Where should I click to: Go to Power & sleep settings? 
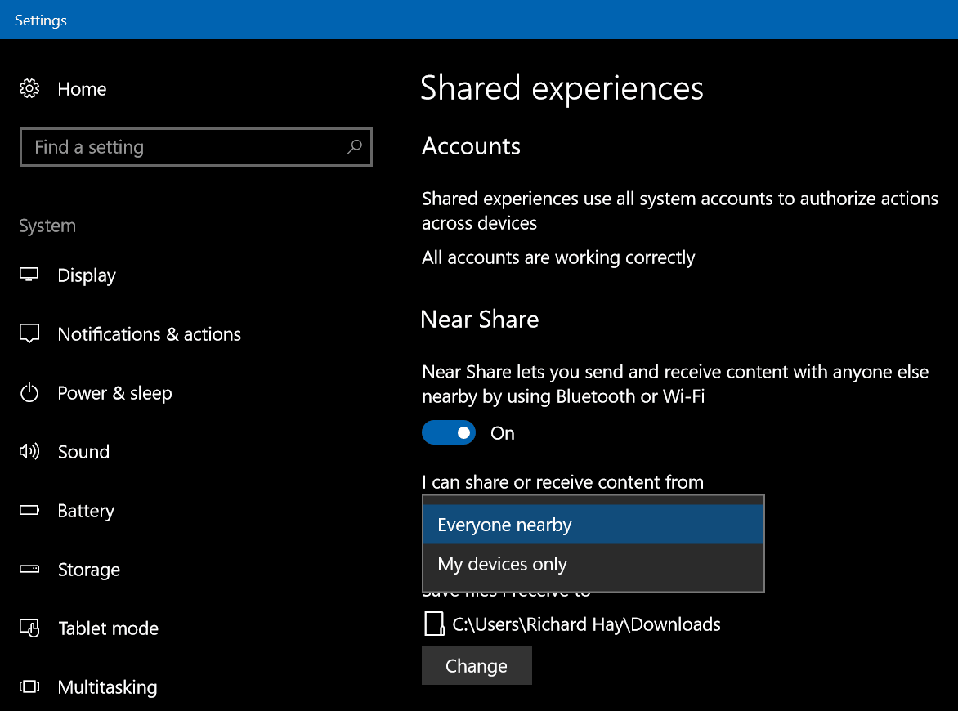coord(114,393)
